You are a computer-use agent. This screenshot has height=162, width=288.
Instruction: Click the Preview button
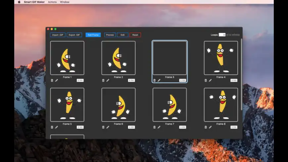(110, 35)
